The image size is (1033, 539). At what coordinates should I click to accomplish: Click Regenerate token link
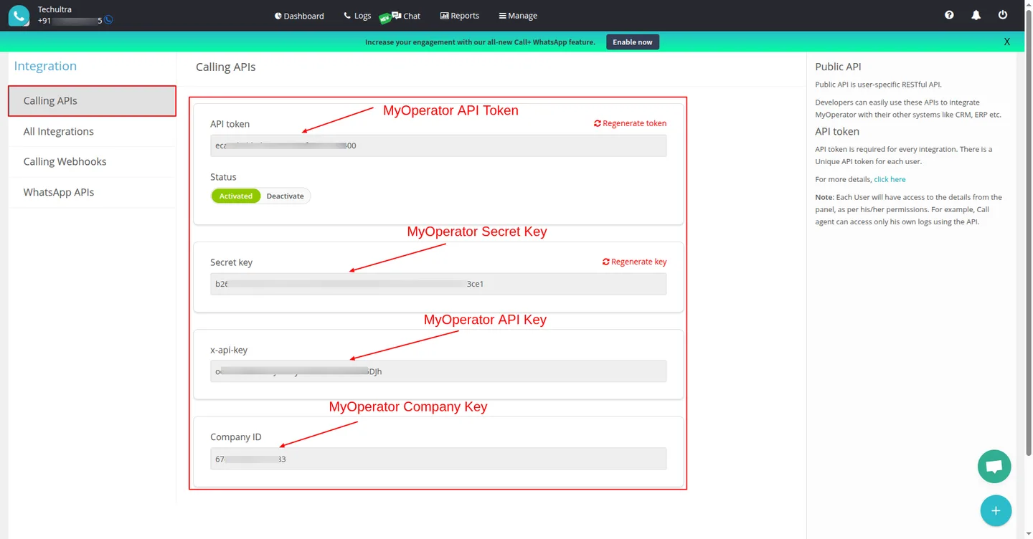[x=630, y=123]
